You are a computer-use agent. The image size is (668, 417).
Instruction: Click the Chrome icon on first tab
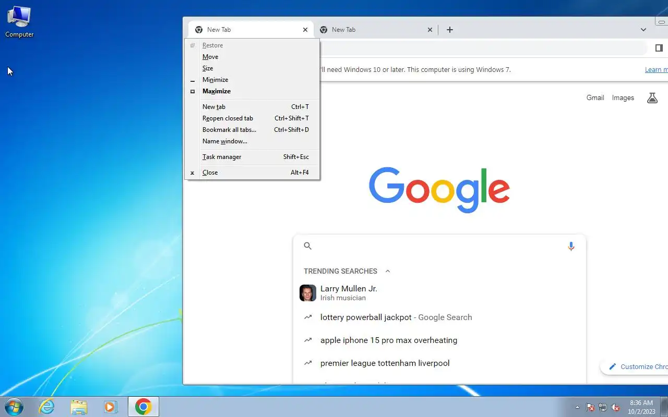tap(199, 30)
